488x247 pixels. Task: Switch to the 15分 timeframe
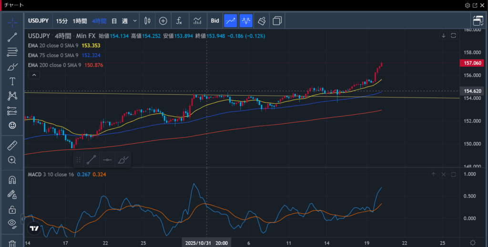pos(61,21)
